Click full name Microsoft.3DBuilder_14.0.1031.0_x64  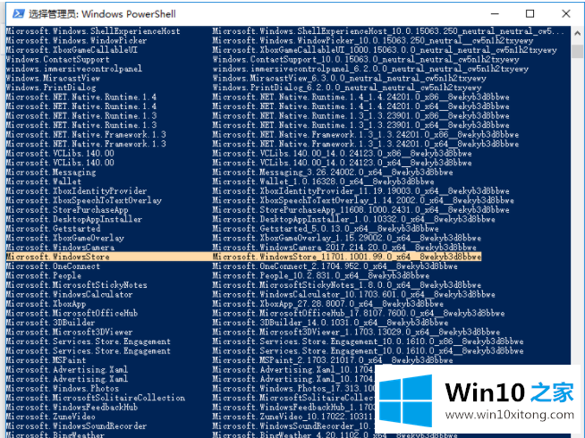[x=331, y=323]
